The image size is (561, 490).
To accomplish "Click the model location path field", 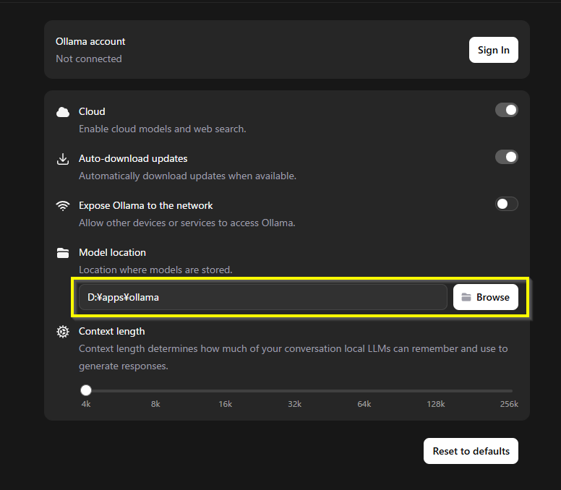I will pyautogui.click(x=262, y=297).
